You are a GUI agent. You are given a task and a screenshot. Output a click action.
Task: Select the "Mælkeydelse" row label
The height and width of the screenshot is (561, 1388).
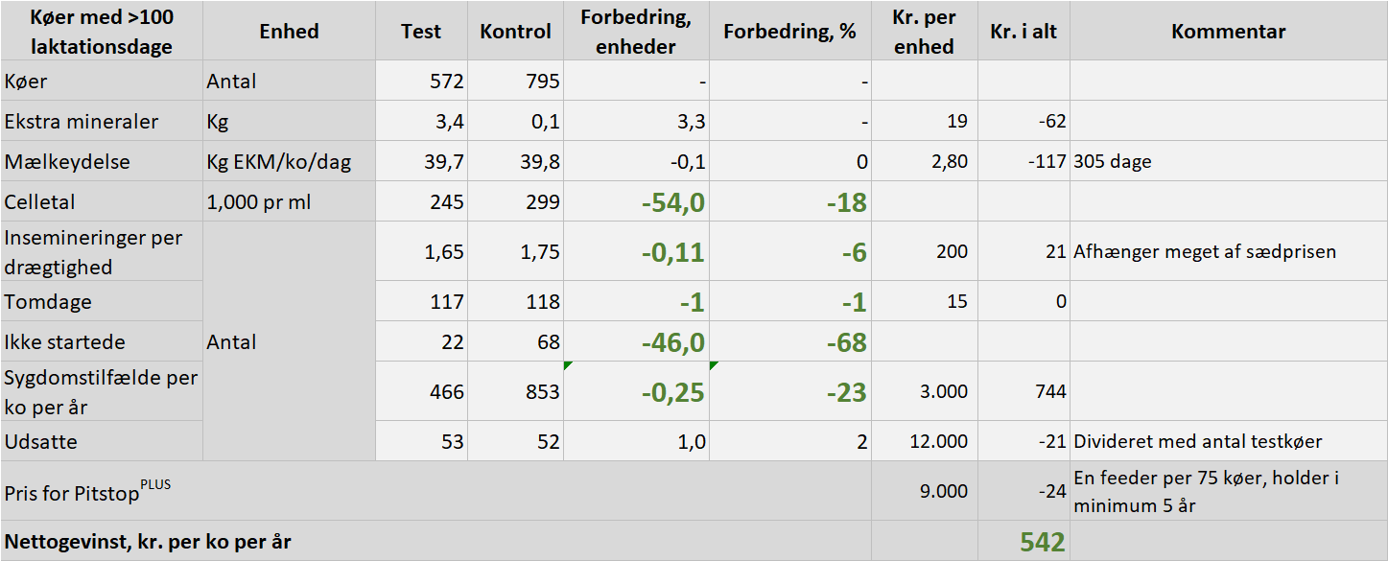pyautogui.click(x=53, y=162)
